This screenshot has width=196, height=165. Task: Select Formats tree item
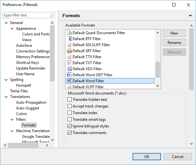(x=29, y=125)
